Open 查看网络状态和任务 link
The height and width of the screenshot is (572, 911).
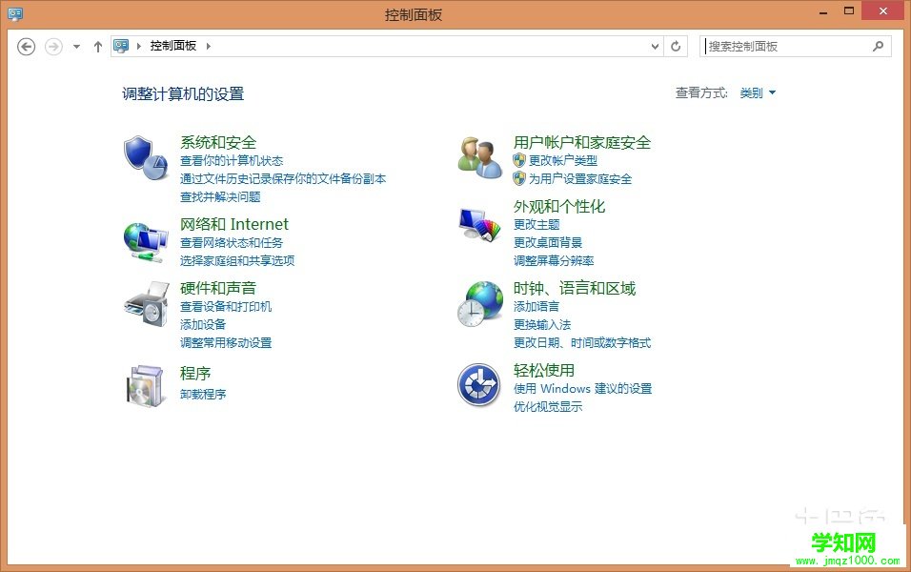[x=232, y=242]
